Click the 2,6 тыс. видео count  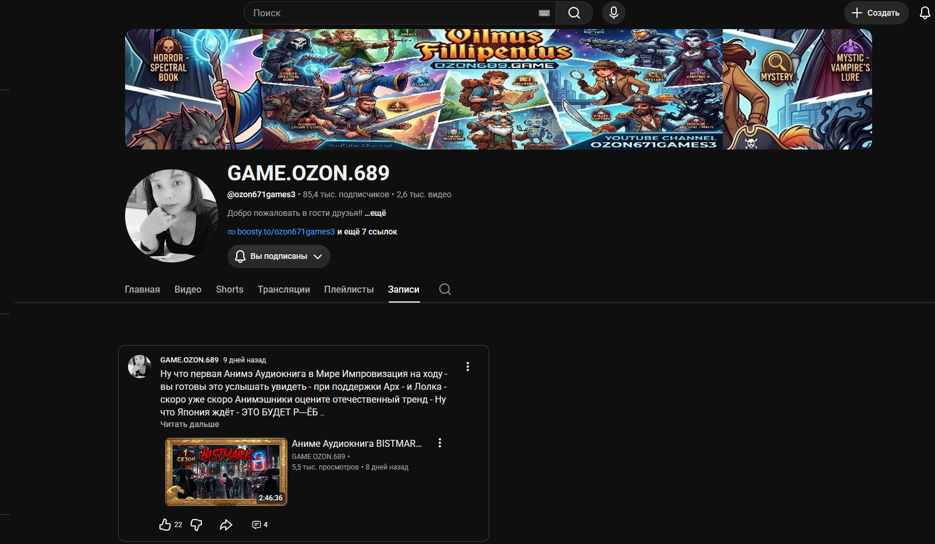424,194
